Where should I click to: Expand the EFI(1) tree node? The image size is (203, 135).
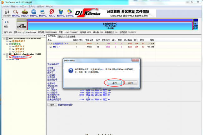[x=7, y=59]
